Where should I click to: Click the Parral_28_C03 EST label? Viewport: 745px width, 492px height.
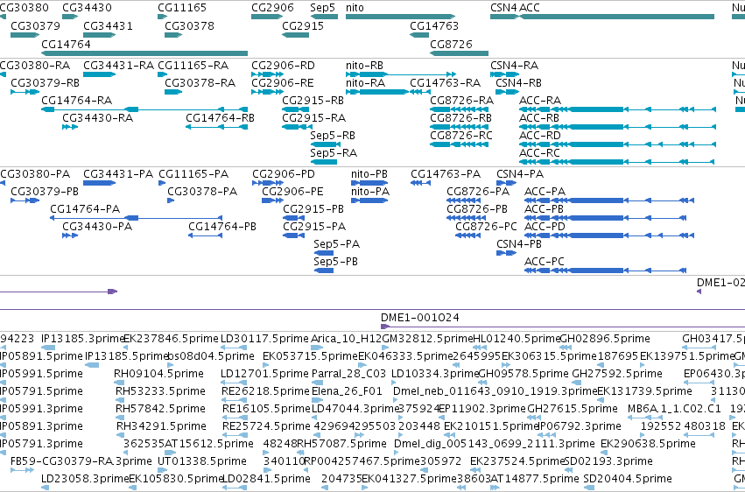point(348,374)
